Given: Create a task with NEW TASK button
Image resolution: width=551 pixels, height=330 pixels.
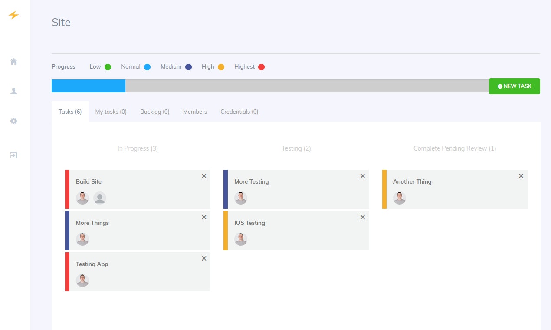Looking at the screenshot, I should [515, 86].
